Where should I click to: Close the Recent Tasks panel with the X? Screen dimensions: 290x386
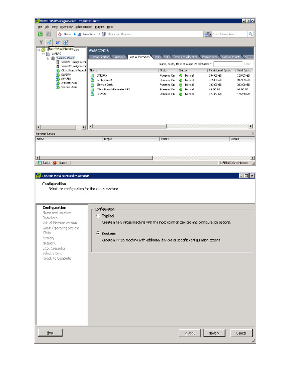coord(253,133)
